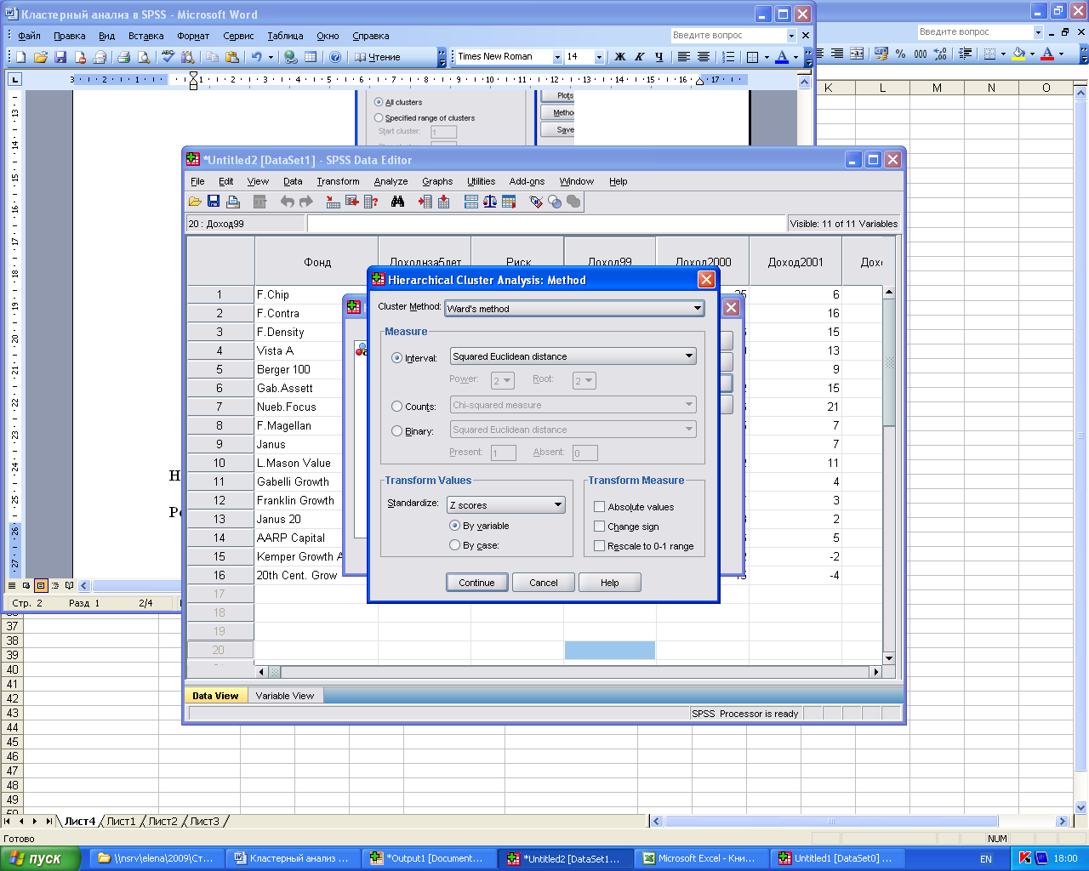The width and height of the screenshot is (1089, 871).
Task: Open Cluster Method dropdown showing Ward's method
Action: point(574,309)
